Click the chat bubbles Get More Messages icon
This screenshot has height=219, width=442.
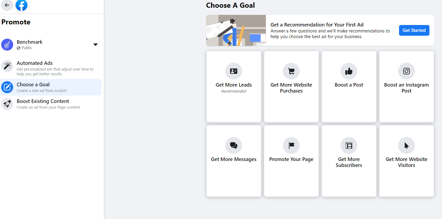[234, 146]
